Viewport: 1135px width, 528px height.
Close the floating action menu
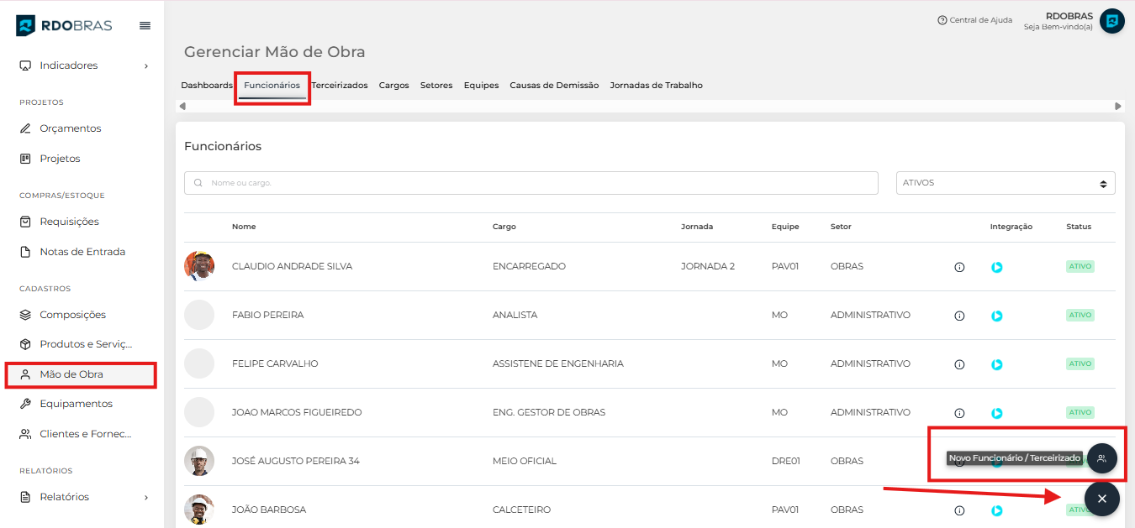click(x=1101, y=499)
